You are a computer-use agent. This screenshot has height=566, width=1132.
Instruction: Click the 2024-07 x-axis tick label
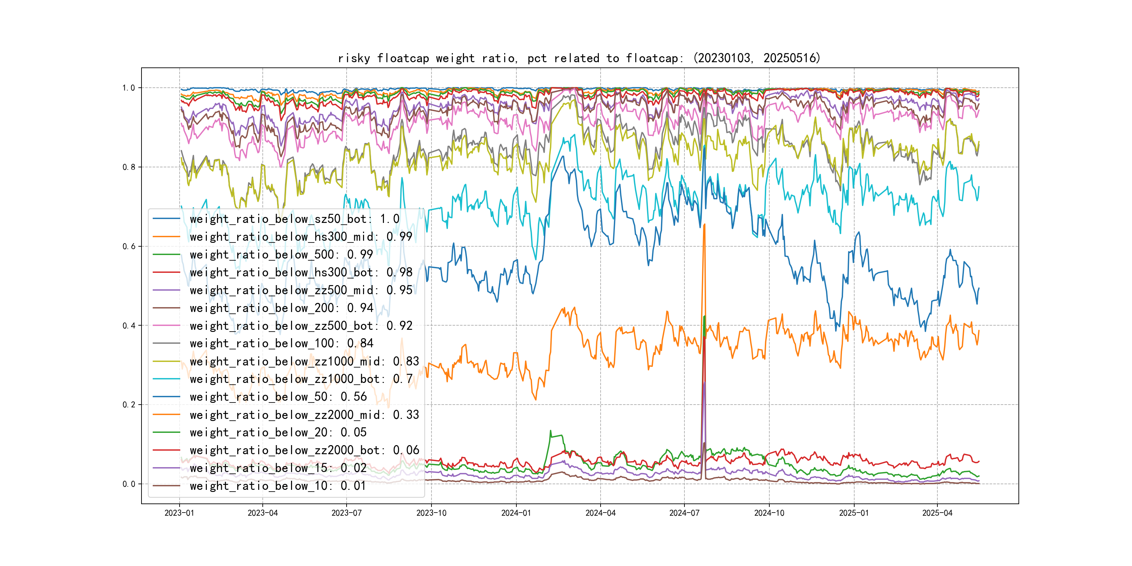click(684, 513)
